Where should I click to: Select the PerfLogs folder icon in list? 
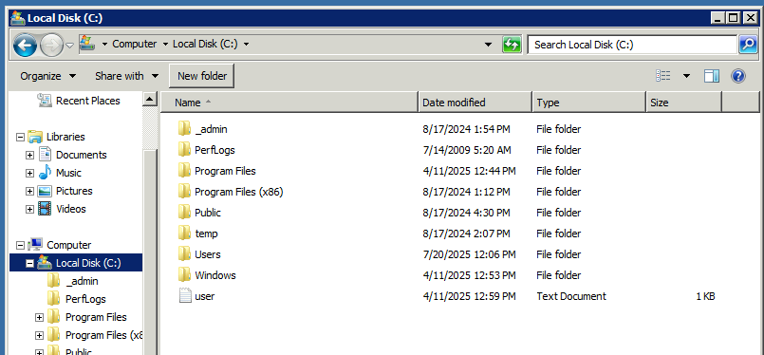pyautogui.click(x=184, y=150)
